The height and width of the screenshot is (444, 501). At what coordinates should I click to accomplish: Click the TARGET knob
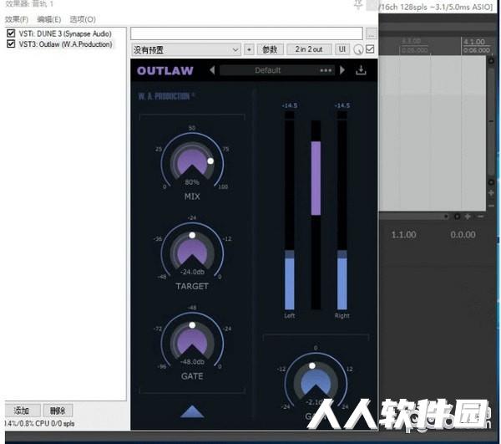pyautogui.click(x=192, y=252)
